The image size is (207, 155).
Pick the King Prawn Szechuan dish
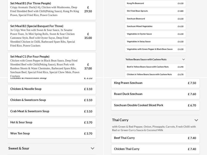155,83
